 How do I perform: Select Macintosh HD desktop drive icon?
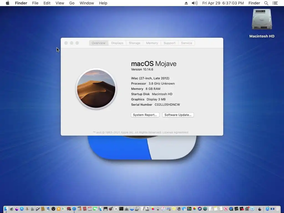click(x=262, y=20)
